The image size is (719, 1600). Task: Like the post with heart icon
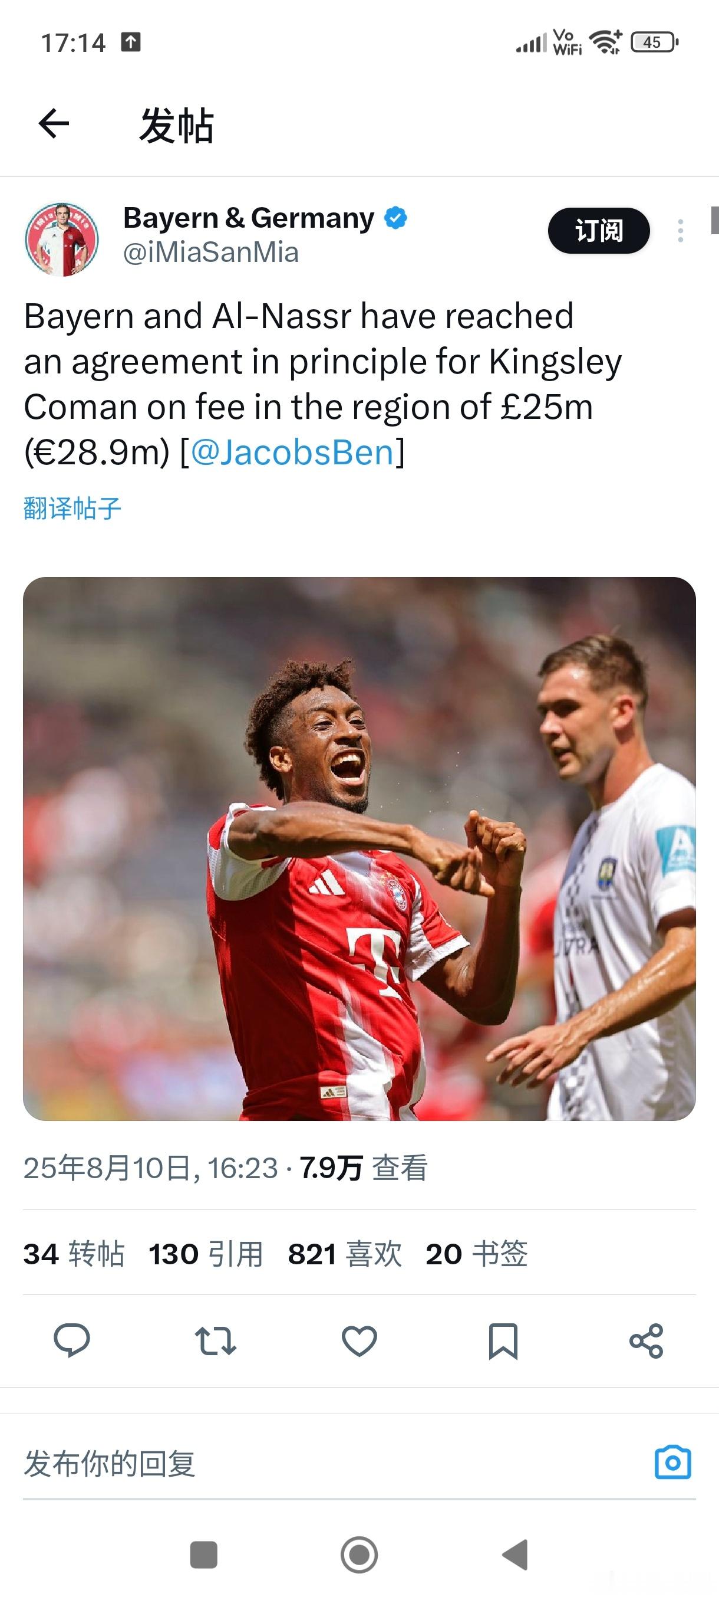pyautogui.click(x=359, y=1340)
